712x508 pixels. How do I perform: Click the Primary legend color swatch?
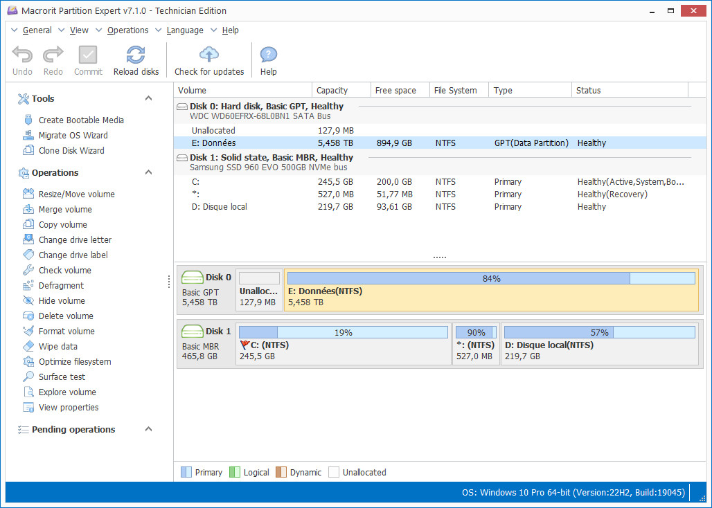(186, 472)
